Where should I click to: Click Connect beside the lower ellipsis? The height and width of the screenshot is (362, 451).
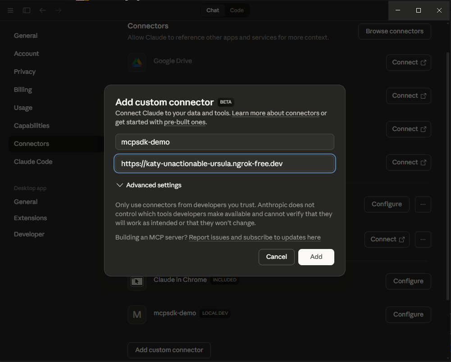click(387, 240)
